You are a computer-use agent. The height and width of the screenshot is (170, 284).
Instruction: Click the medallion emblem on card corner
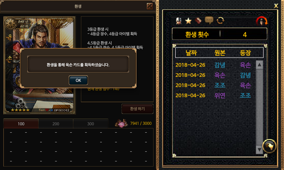[x=10, y=23]
